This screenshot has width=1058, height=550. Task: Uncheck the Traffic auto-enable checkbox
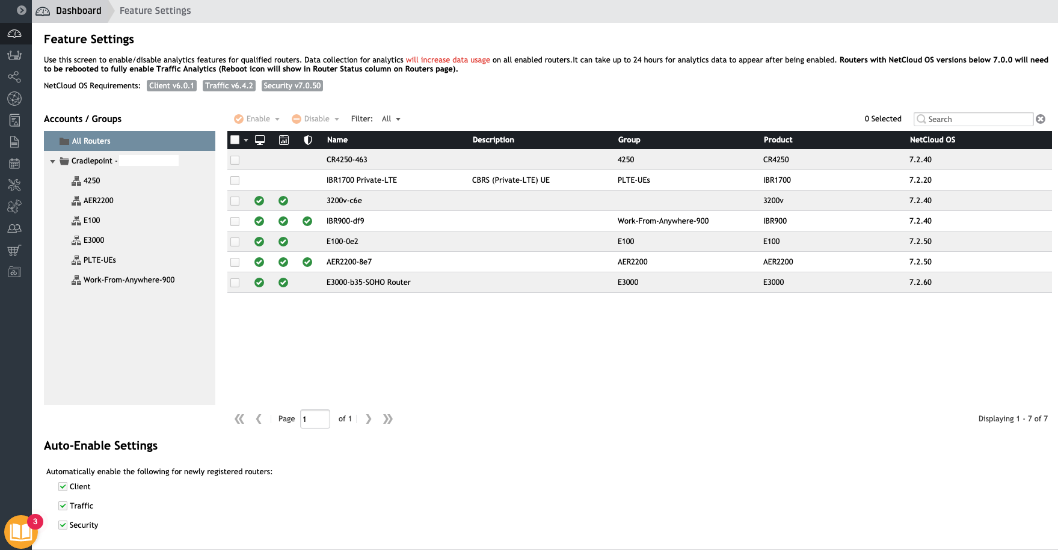(63, 506)
